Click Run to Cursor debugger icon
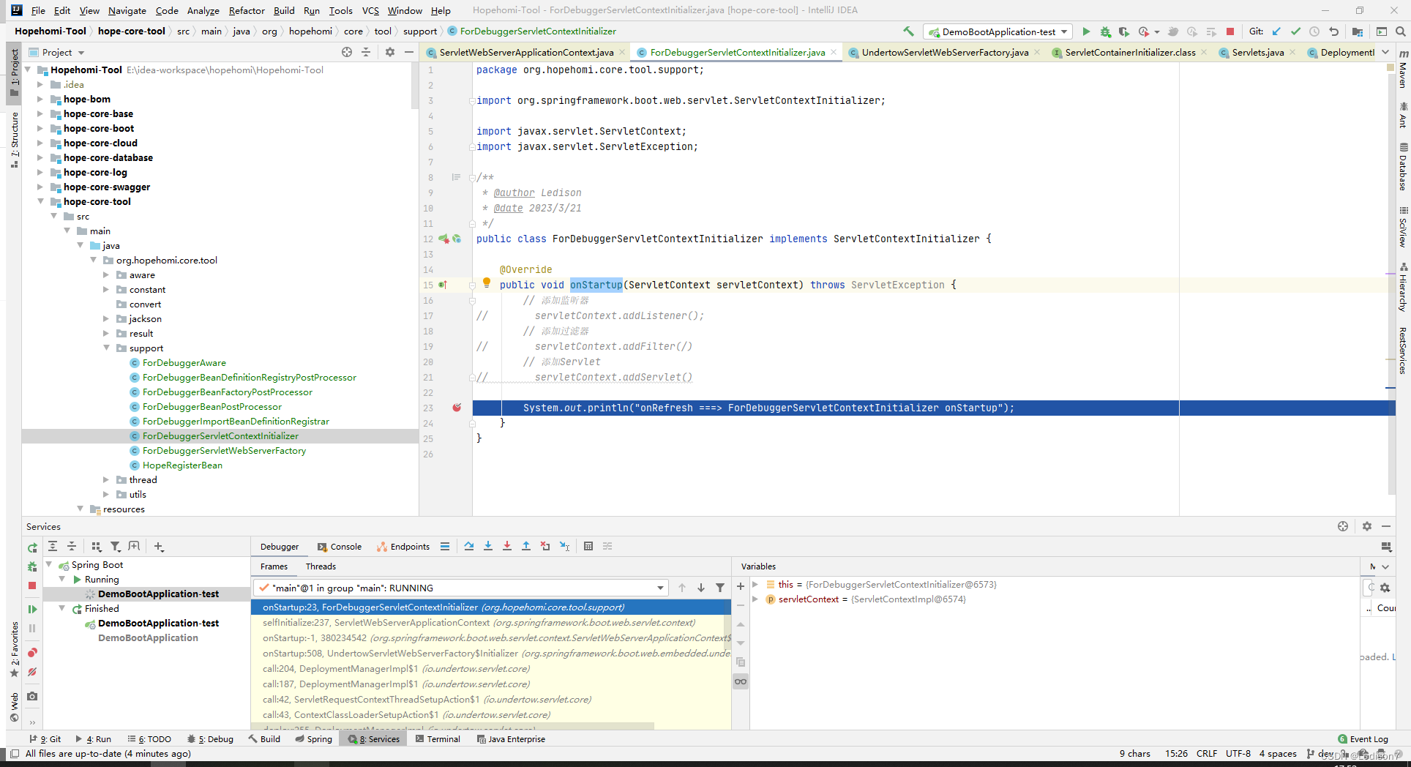The image size is (1411, 767). (564, 546)
